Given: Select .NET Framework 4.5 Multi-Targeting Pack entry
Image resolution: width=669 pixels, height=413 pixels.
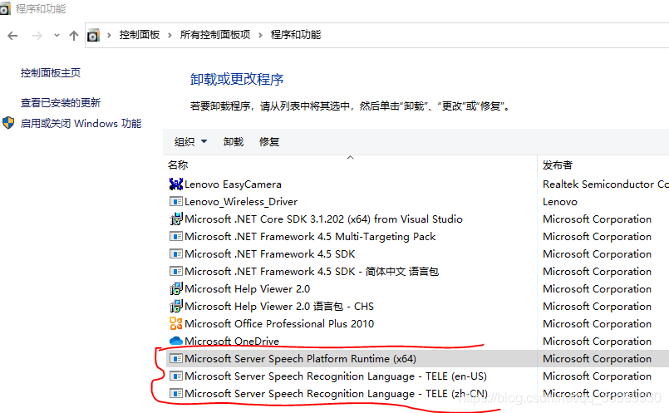Looking at the screenshot, I should click(x=310, y=237).
